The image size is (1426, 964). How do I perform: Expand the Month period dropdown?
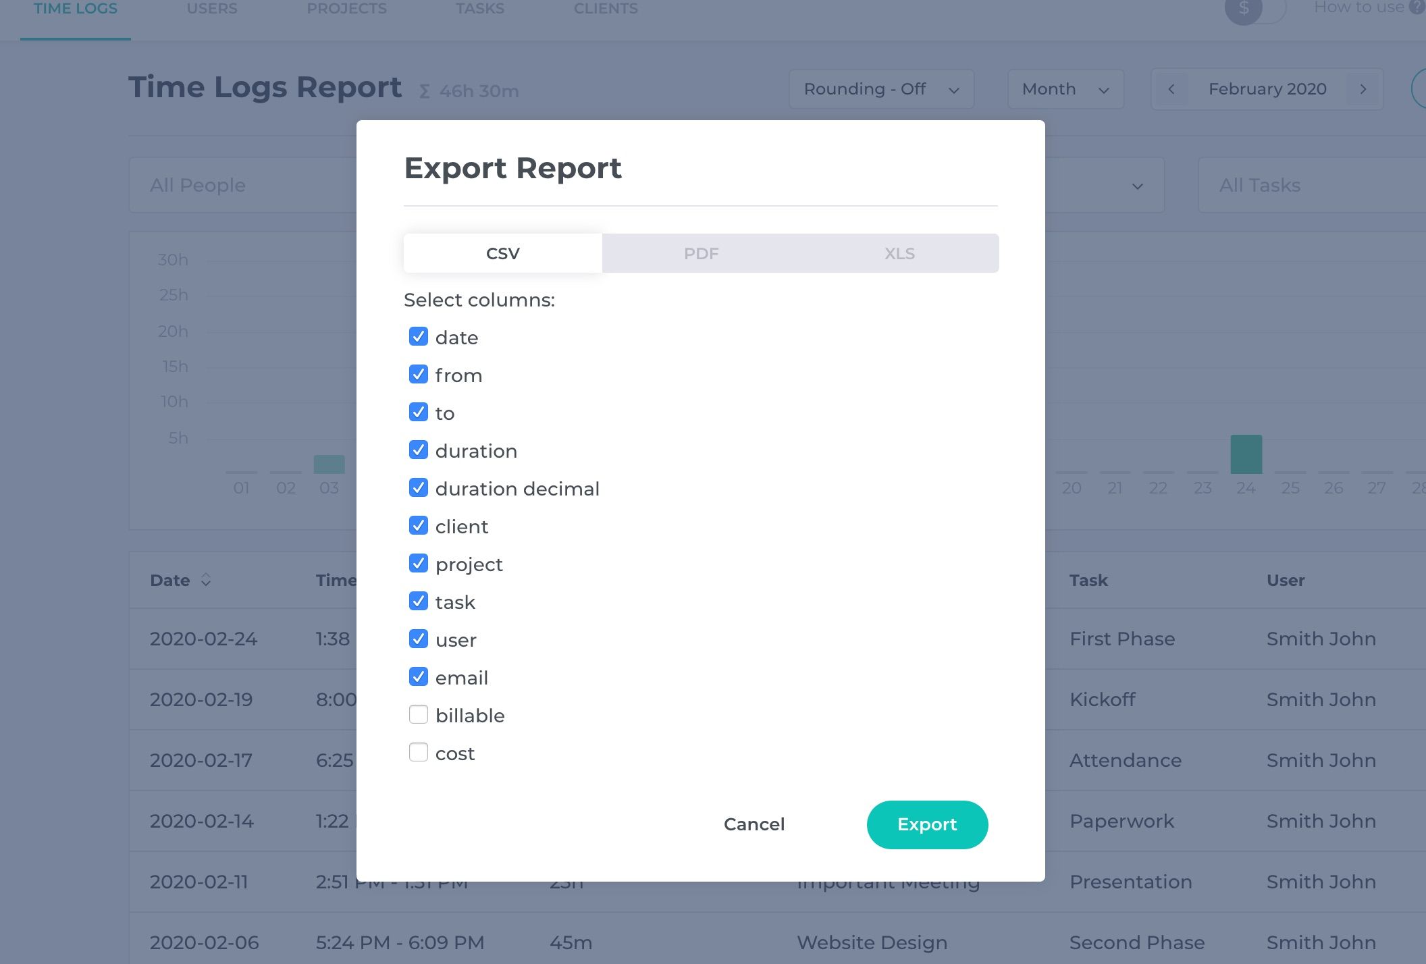1065,89
